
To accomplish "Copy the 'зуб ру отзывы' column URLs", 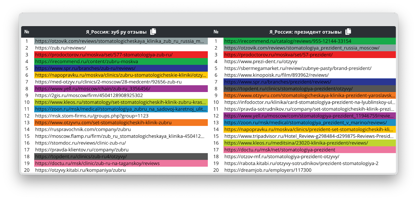I will [153, 32].
